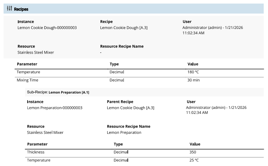This screenshot has width=268, height=166.
Task: Click the Type column header above Mixing Time
Action: [114, 64]
